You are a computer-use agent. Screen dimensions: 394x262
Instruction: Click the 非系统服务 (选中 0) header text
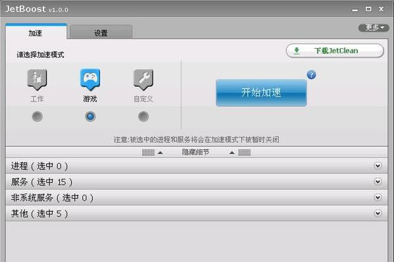point(52,198)
